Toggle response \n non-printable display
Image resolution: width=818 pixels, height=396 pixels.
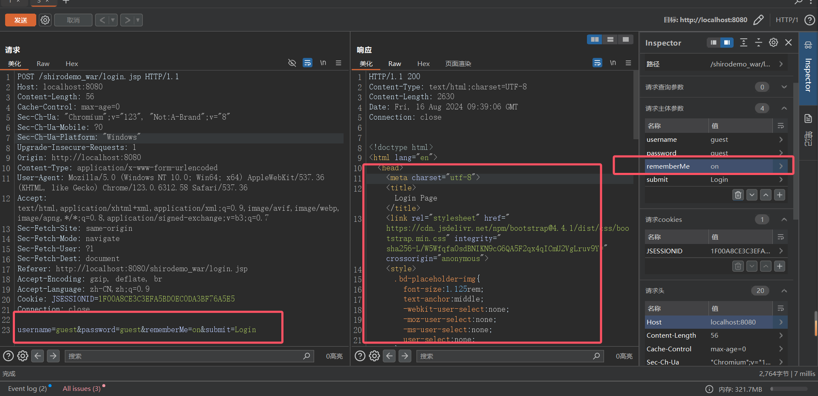tap(613, 63)
